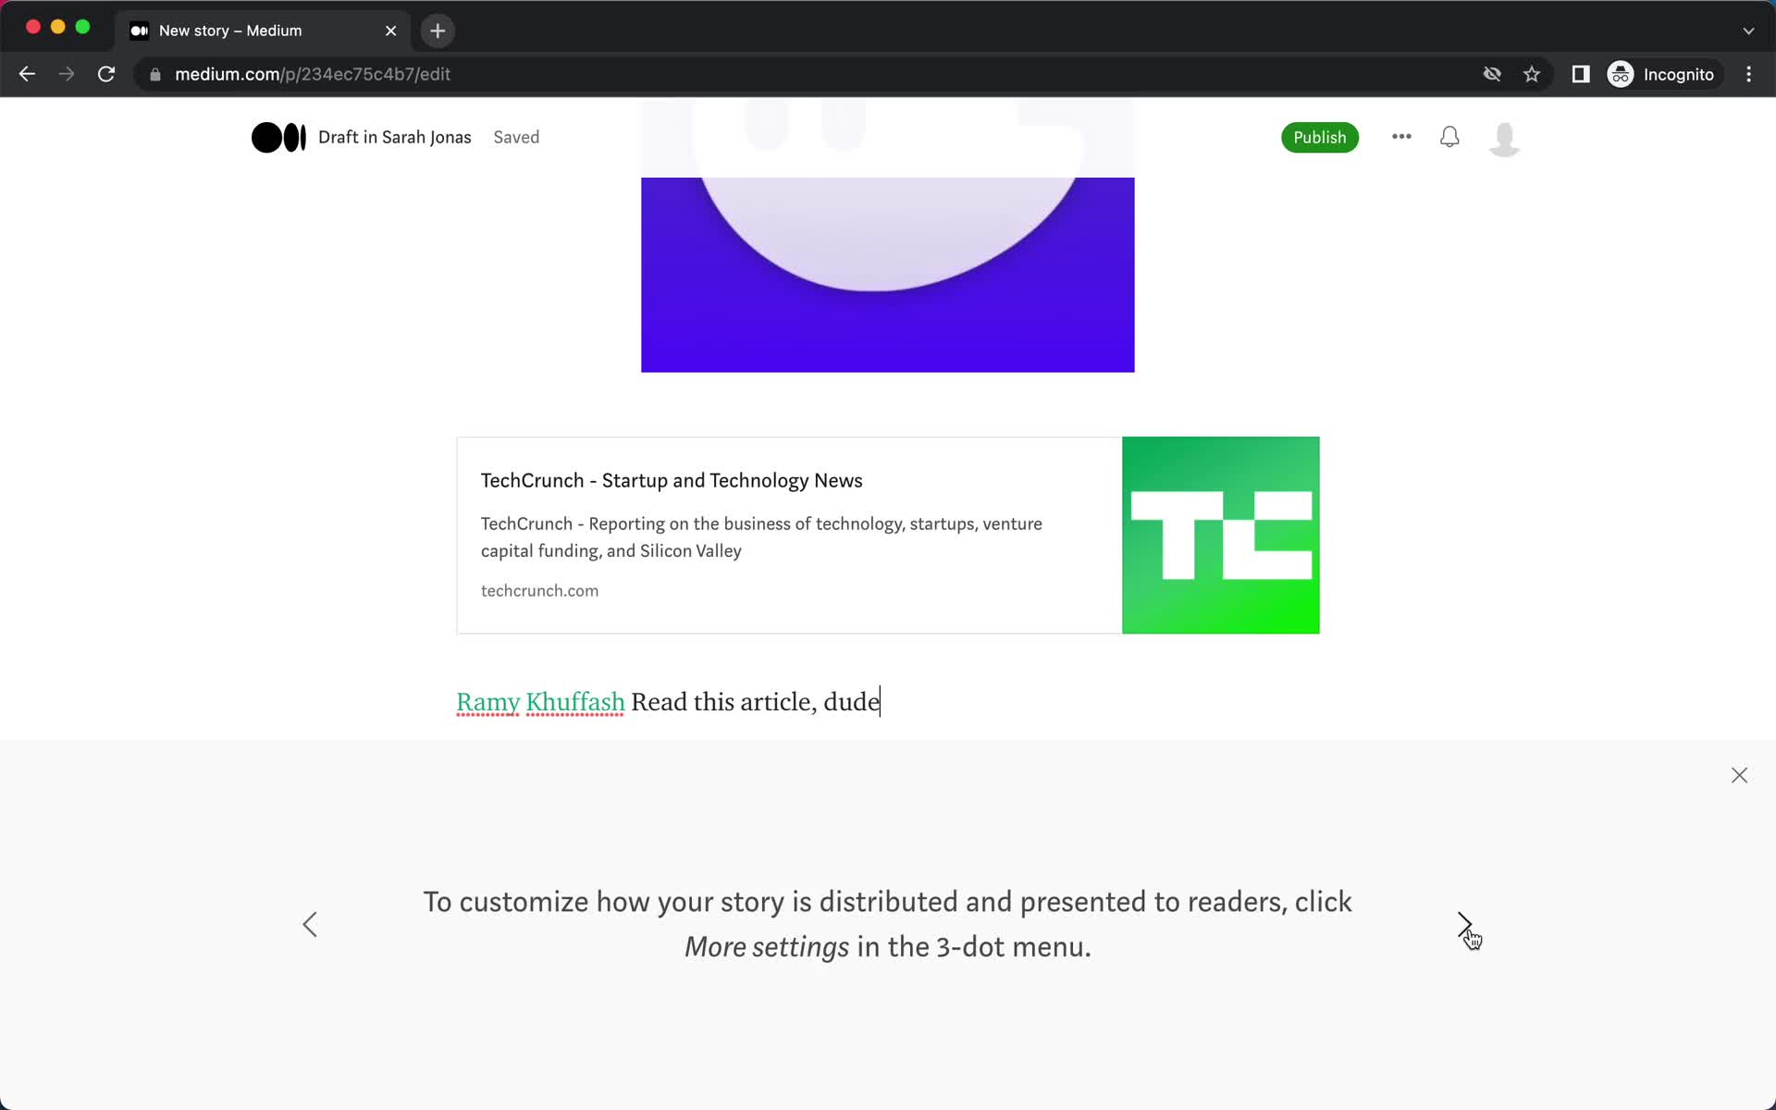Screen dimensions: 1776x1110
Task: Click the reader view icon
Action: tap(1579, 74)
